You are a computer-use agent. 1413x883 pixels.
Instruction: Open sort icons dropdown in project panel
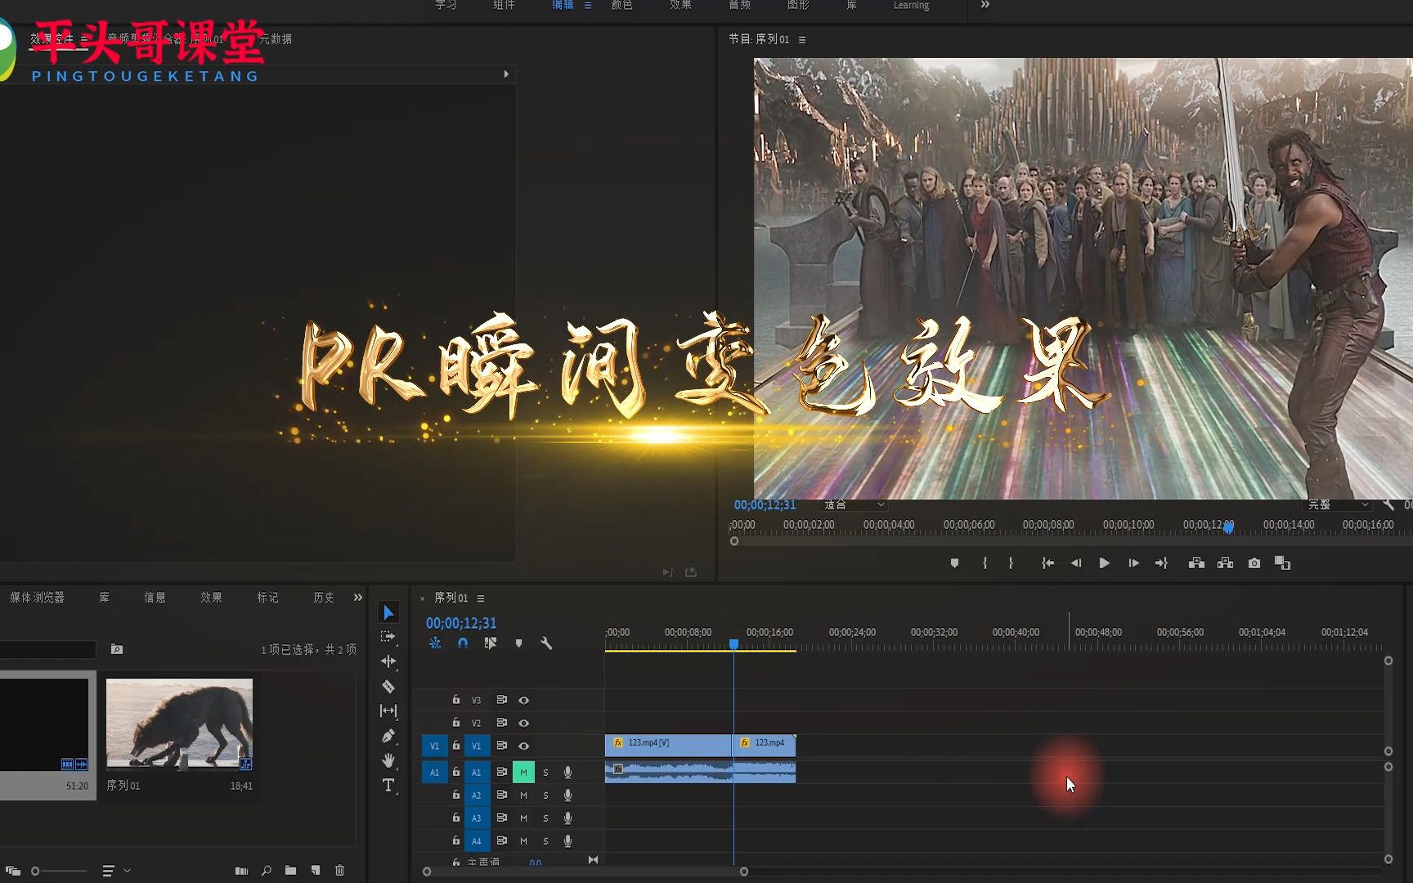(117, 872)
